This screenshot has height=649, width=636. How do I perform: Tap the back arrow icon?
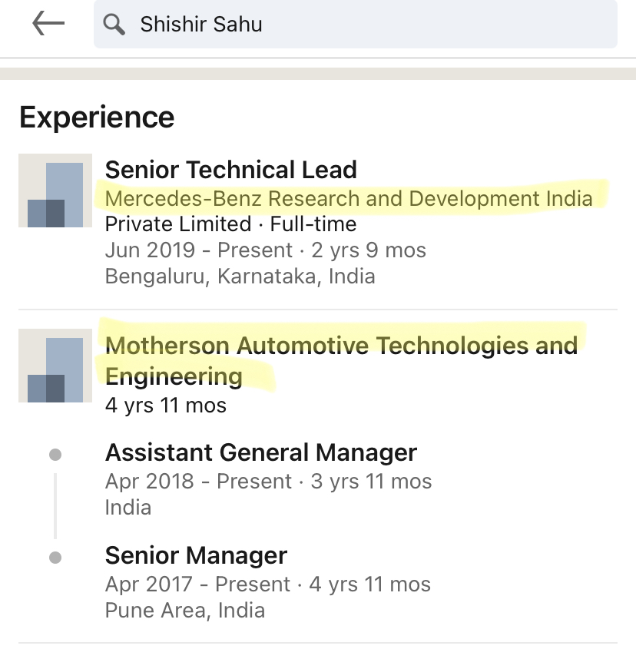click(48, 24)
